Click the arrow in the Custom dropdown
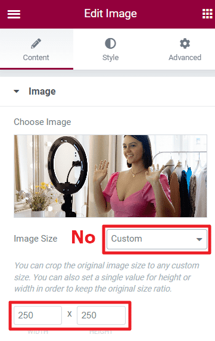Screen dimensions: 215x341 click(199, 239)
